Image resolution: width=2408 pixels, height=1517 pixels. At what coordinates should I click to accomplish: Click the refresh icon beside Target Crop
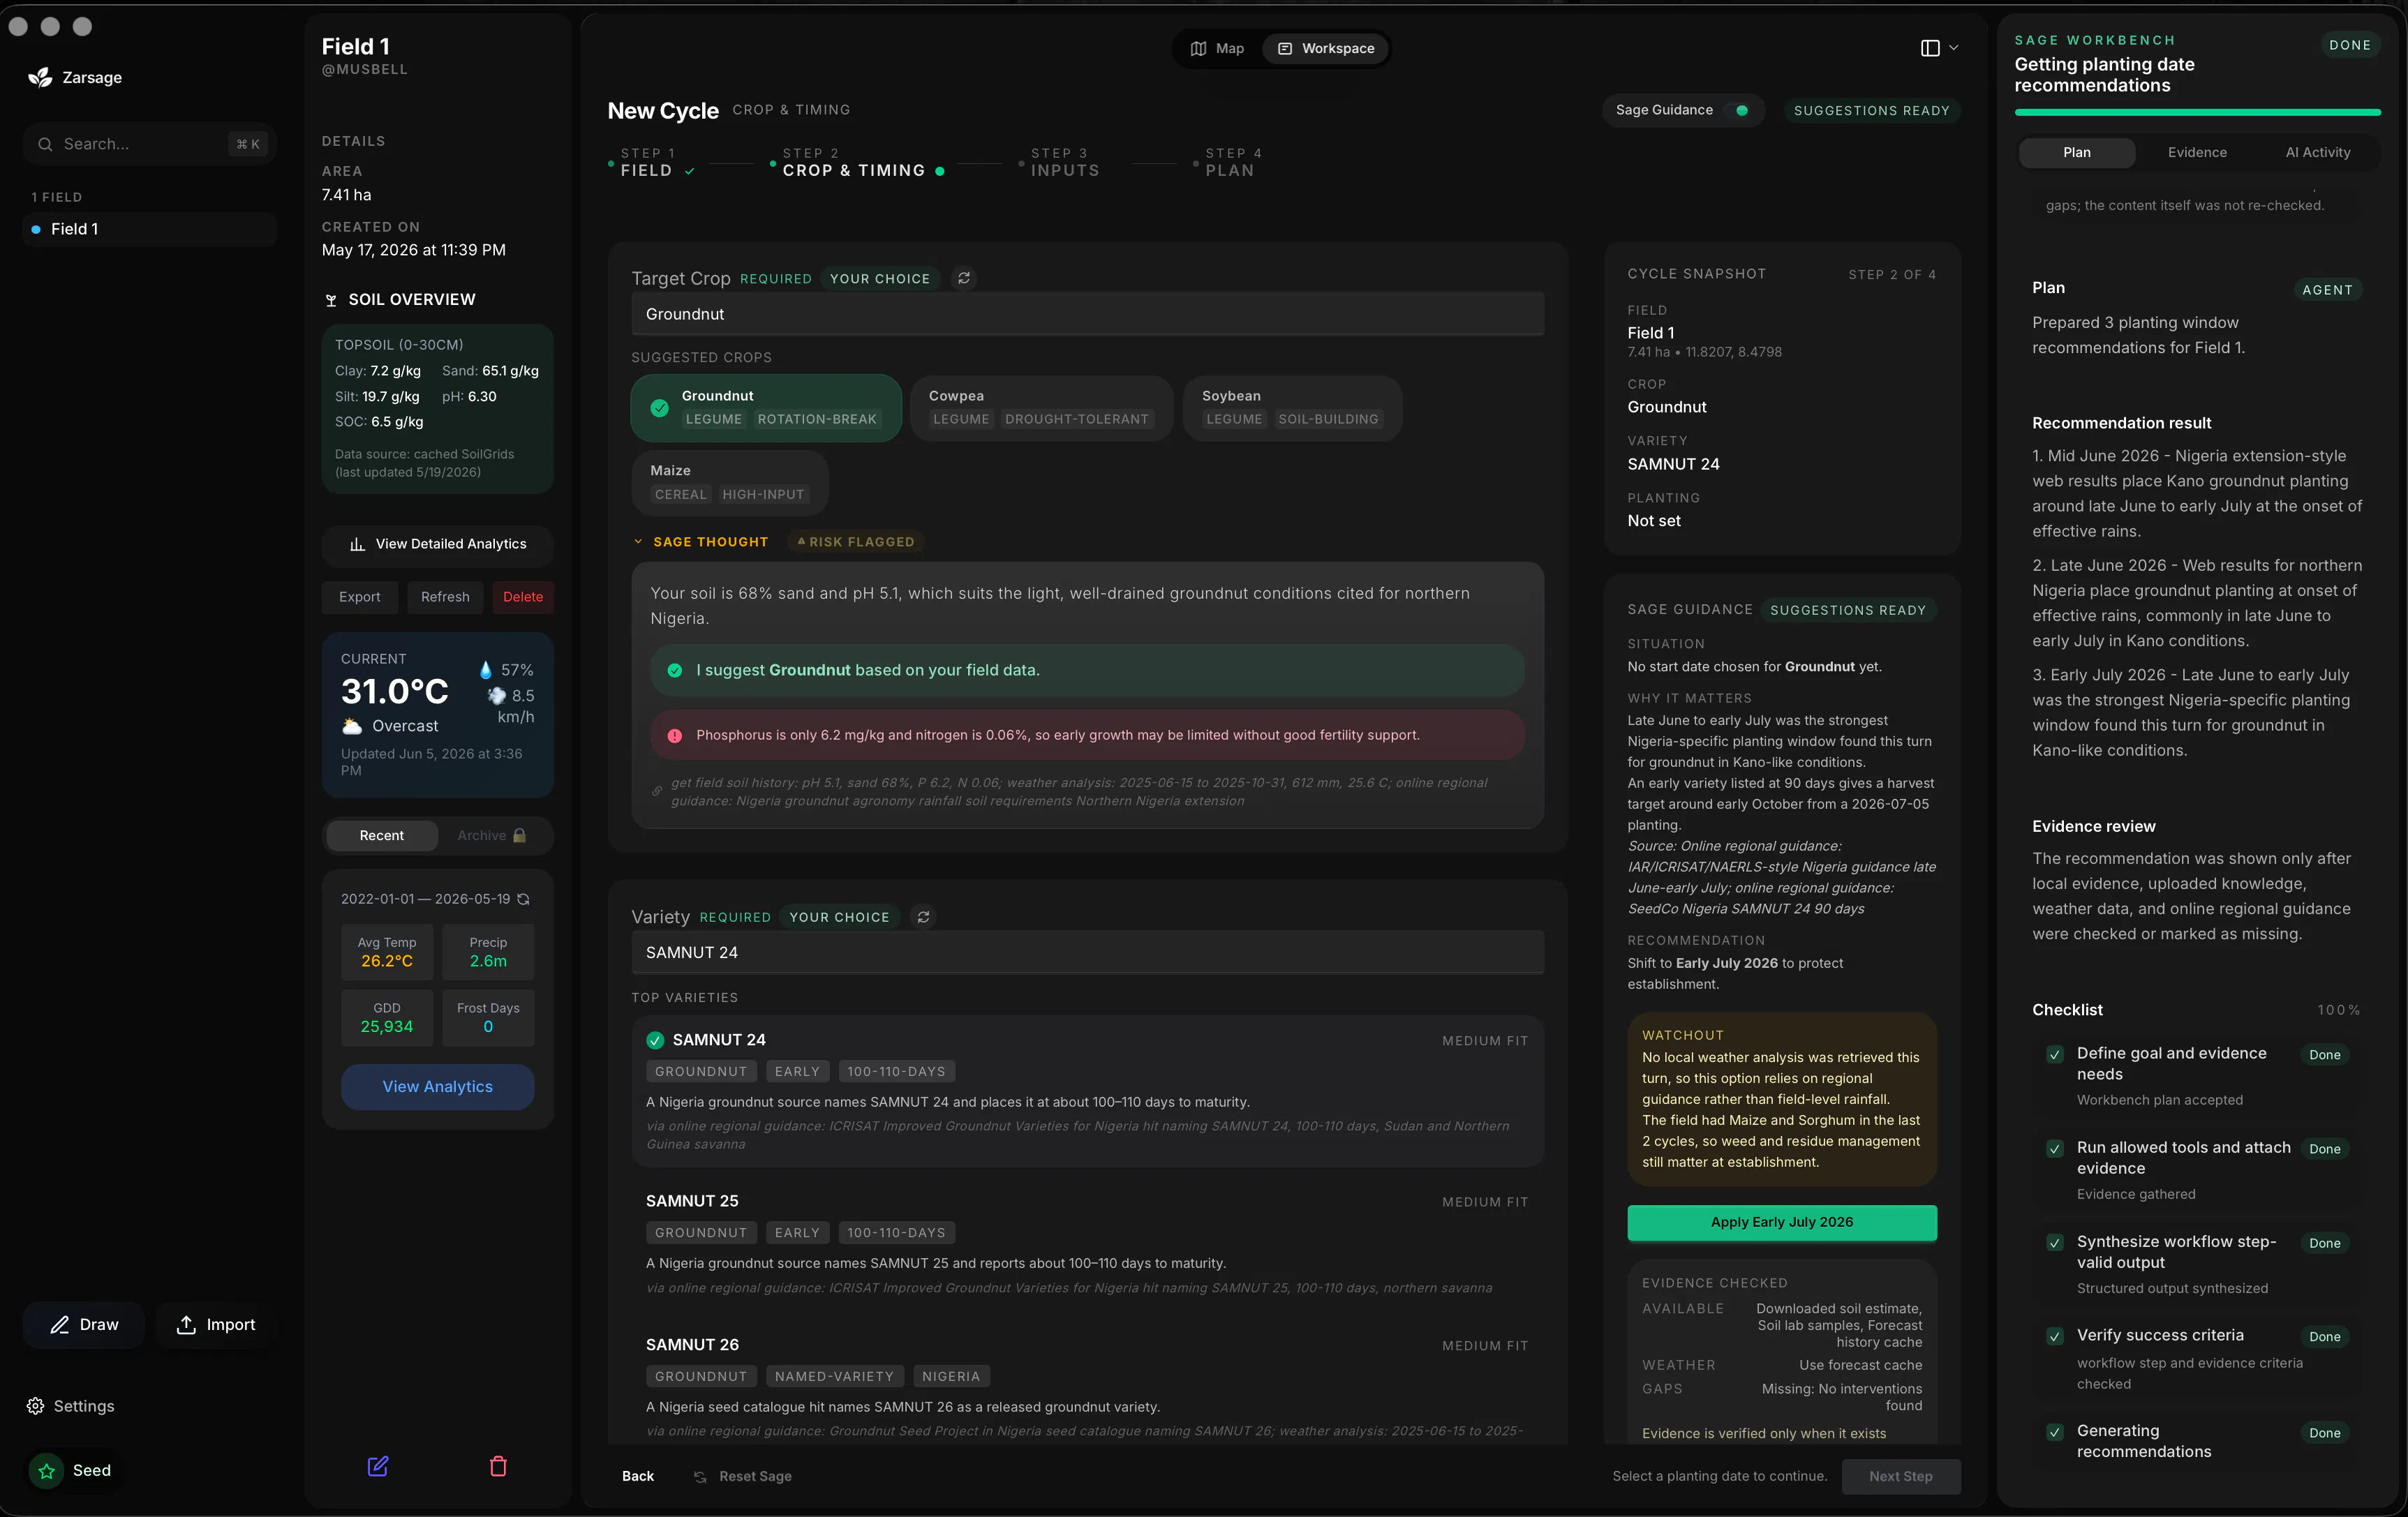coord(963,278)
